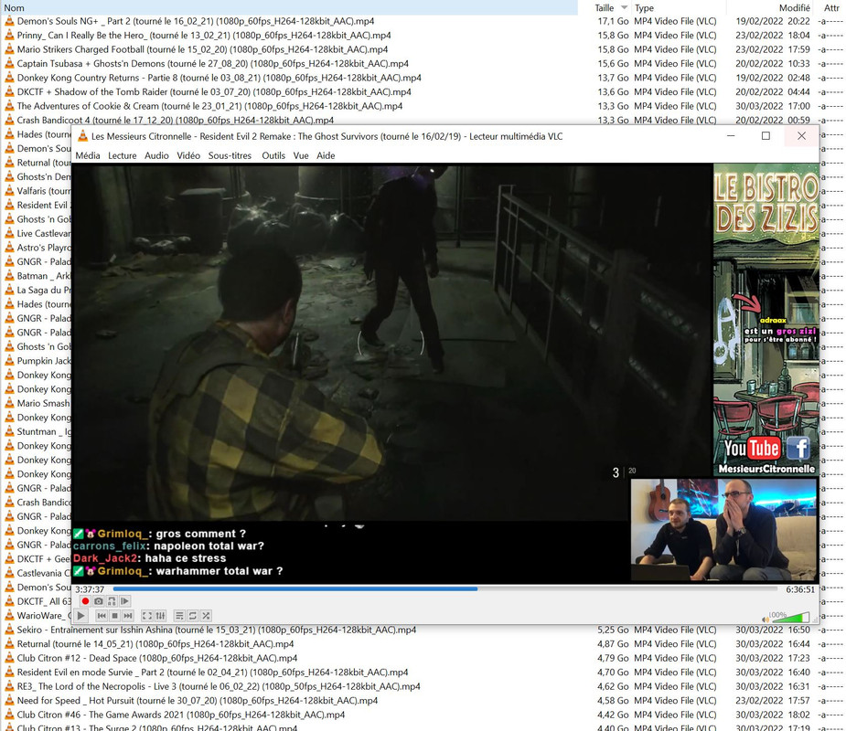This screenshot has height=731, width=846.
Task: Click VLC icon of Club Citron #46 file
Action: tap(9, 715)
